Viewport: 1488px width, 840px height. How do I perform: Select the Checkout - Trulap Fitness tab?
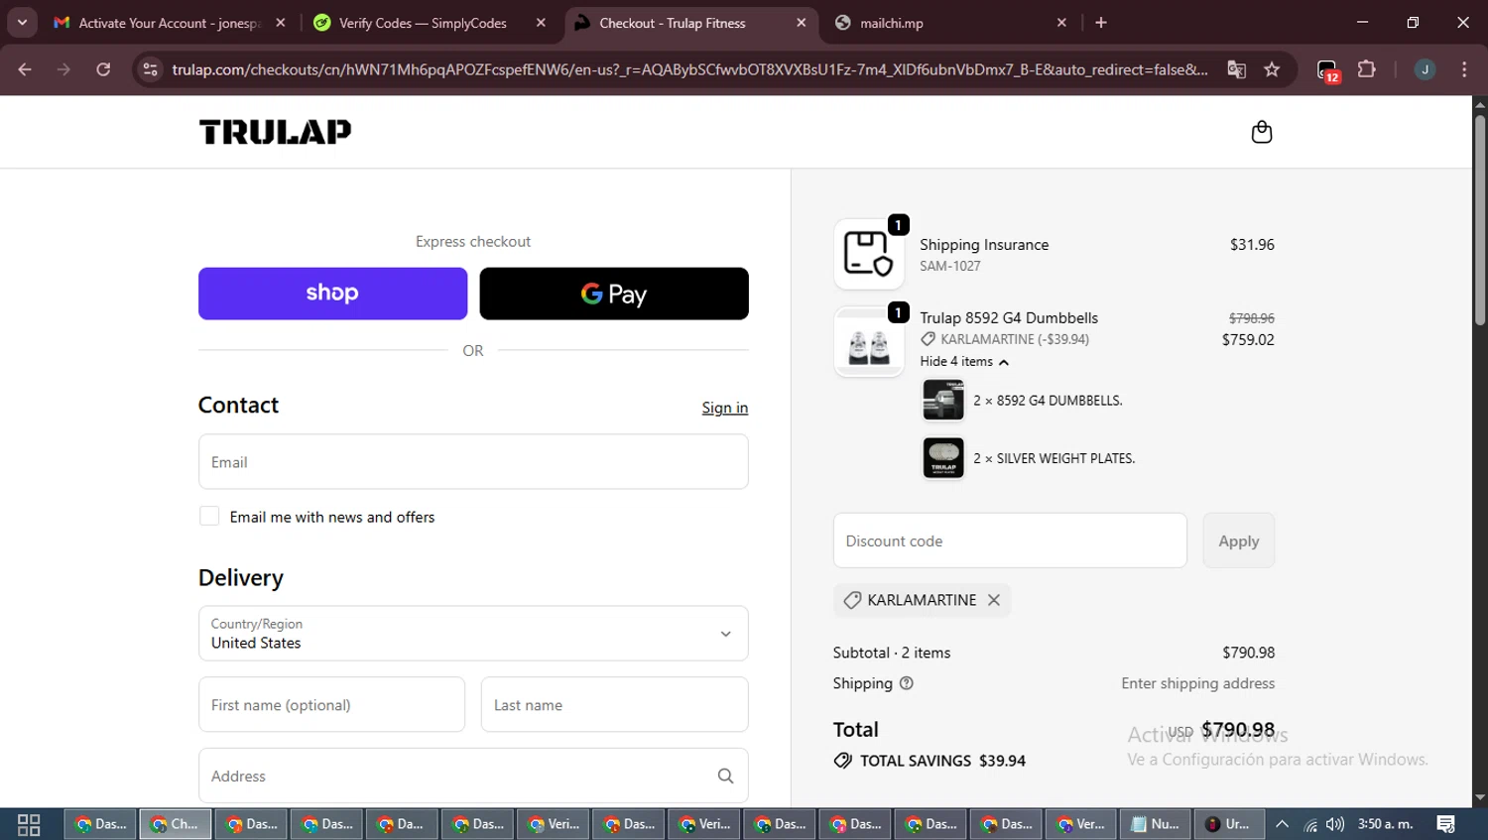(690, 23)
